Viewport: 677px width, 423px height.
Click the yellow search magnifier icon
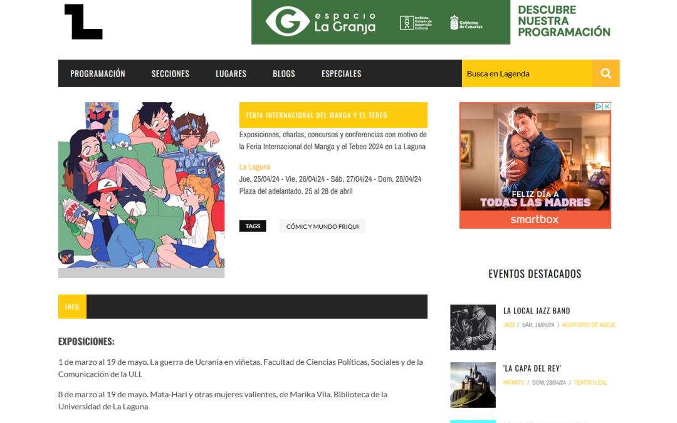[606, 73]
